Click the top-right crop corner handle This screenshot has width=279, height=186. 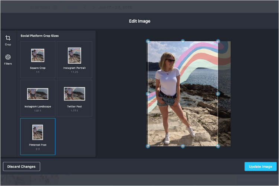coord(218,41)
